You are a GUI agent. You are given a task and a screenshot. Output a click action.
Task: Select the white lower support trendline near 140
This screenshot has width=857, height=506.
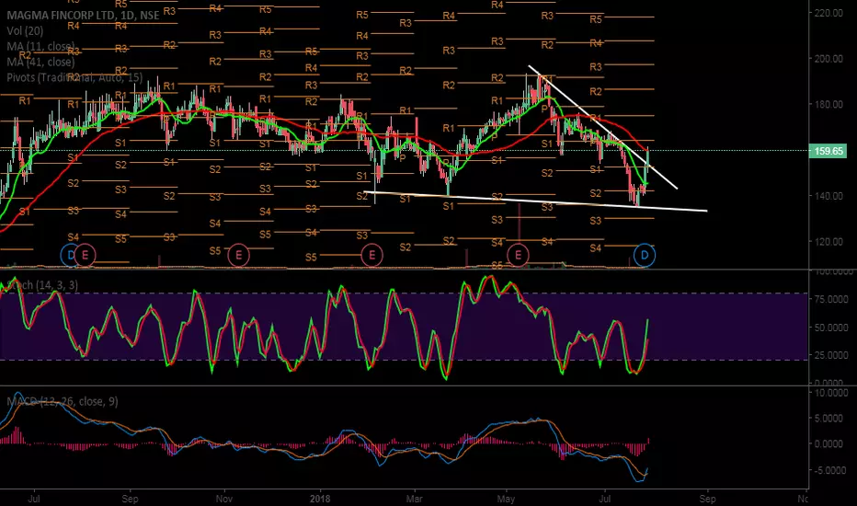[535, 201]
